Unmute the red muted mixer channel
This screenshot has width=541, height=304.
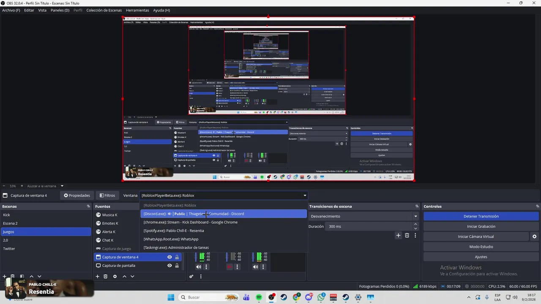click(x=230, y=267)
